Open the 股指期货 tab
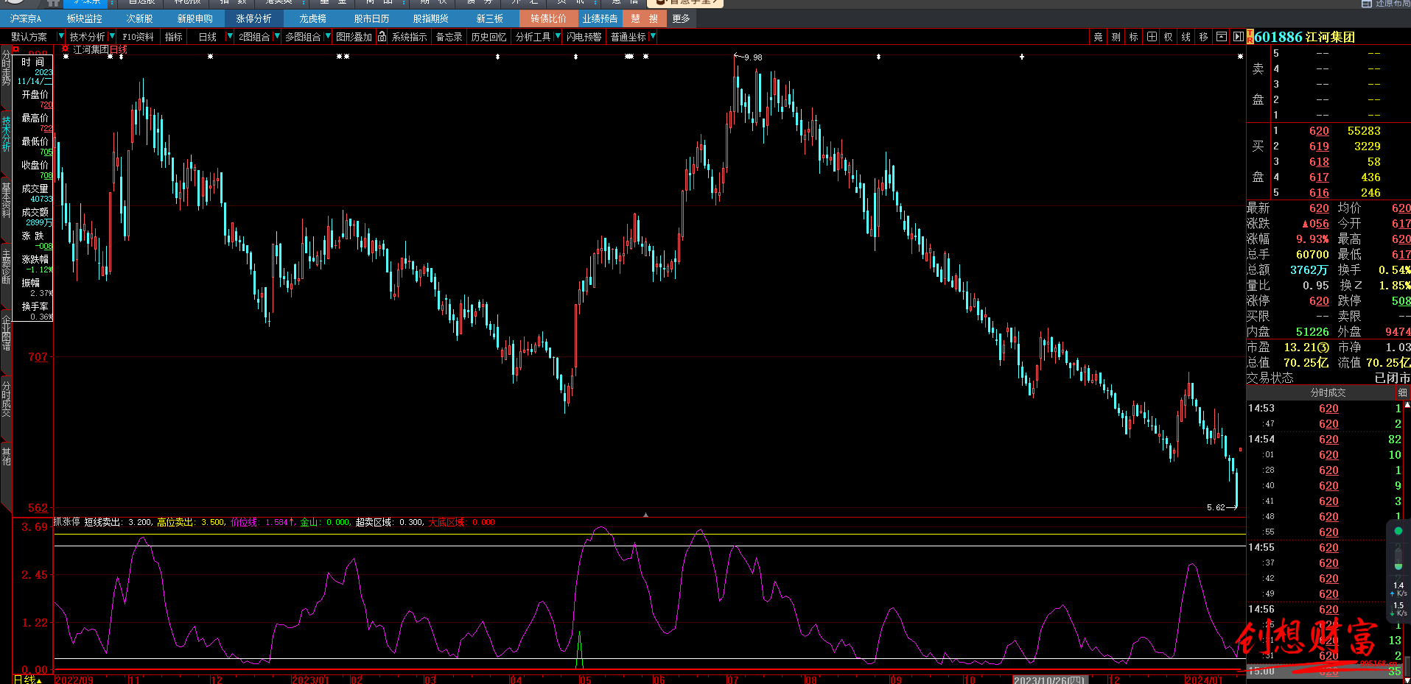The width and height of the screenshot is (1411, 684). coord(430,18)
